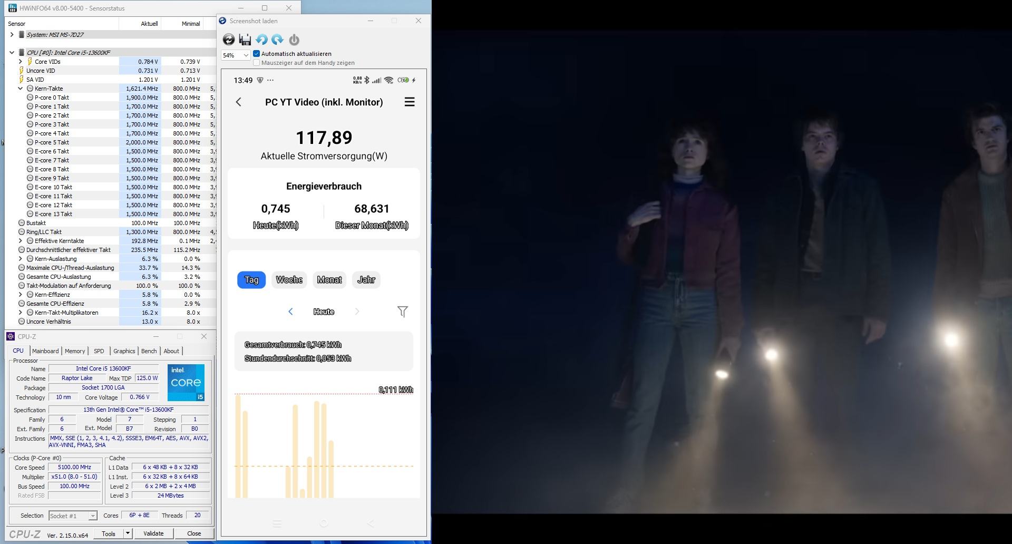Select the Jahr period button
Screen dimensions: 1012x544
(366, 280)
